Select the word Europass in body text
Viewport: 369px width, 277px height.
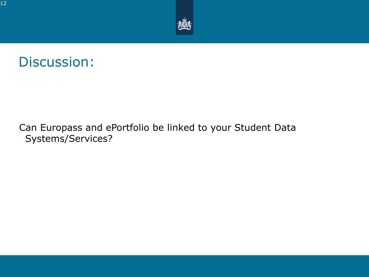[61, 128]
